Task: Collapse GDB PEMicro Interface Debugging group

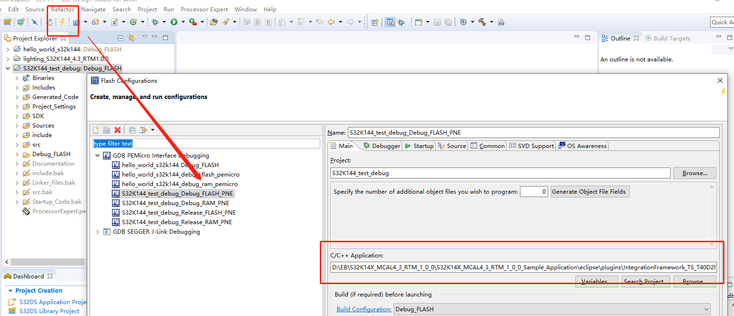Action: (98, 156)
